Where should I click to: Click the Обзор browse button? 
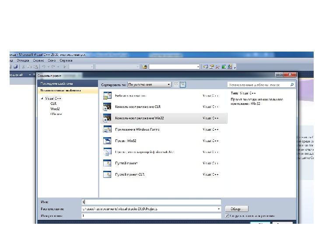point(237,209)
